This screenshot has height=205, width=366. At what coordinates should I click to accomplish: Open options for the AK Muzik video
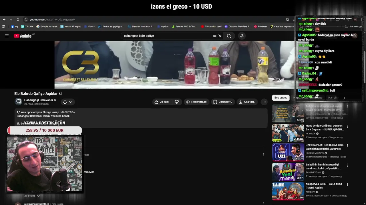347,126
